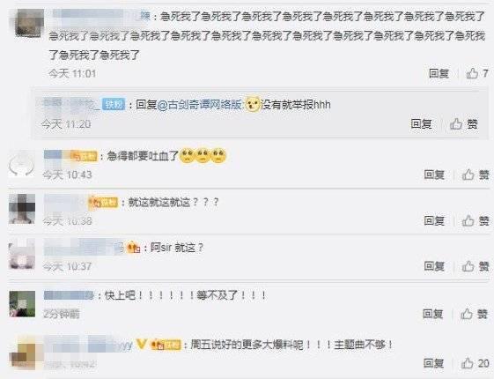
Task: Reply to the 主题曲不够 comment
Action: pos(433,363)
